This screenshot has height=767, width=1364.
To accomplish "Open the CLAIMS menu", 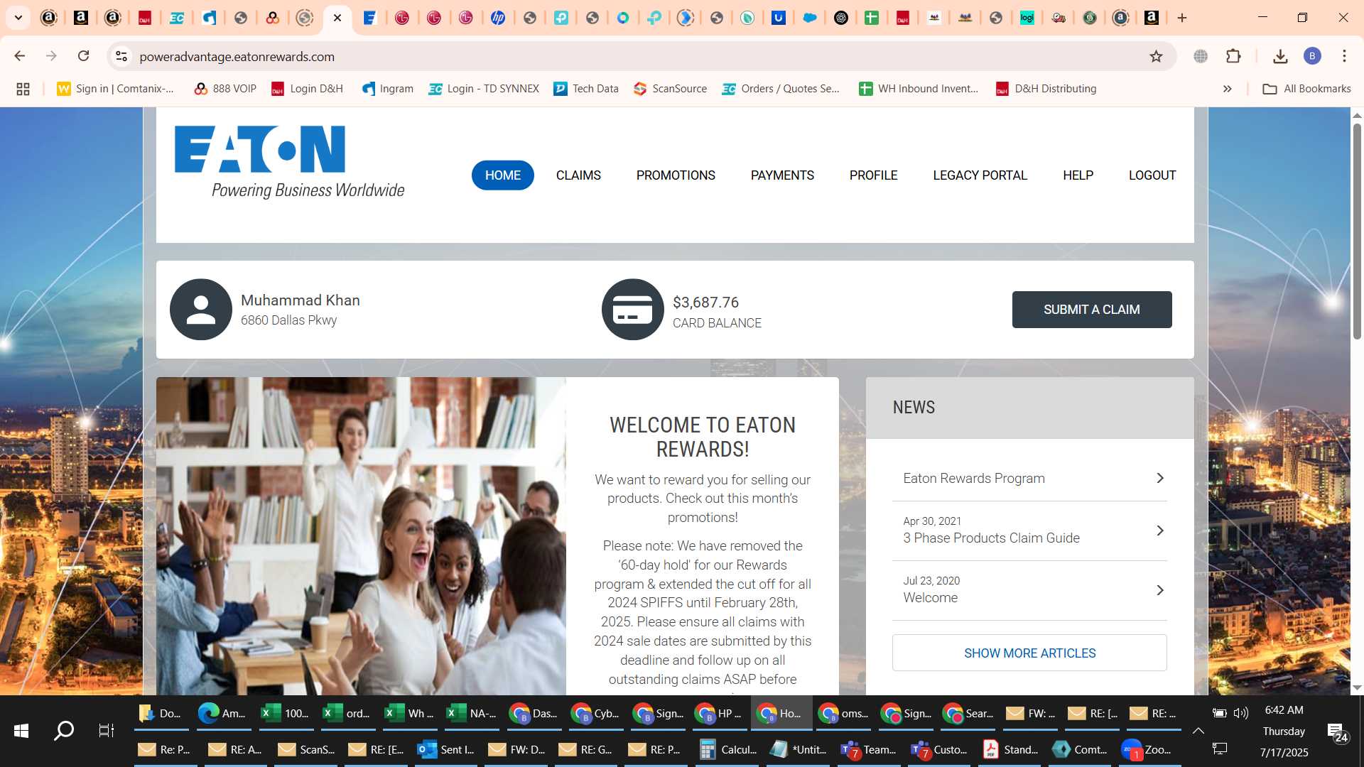I will pyautogui.click(x=578, y=175).
